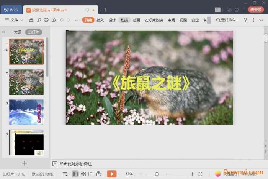
Task: Collapse the slide panel with the double chevron
Action: coord(3,32)
